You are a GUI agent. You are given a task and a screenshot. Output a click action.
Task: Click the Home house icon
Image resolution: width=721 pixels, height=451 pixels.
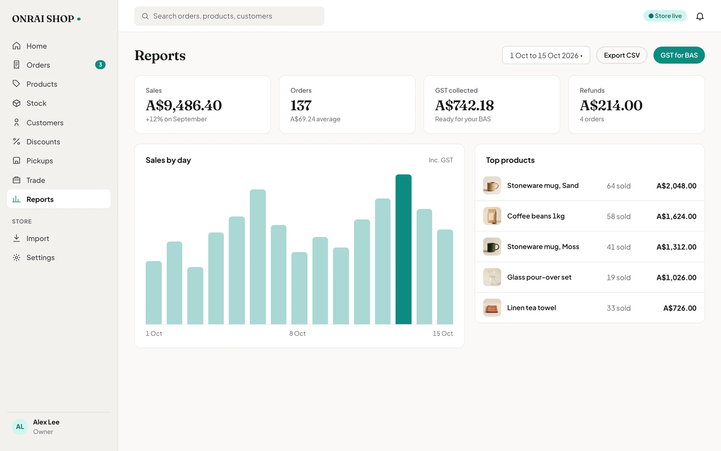17,46
